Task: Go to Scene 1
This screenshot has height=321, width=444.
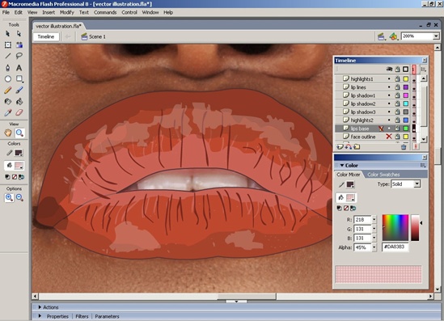Action: 94,37
